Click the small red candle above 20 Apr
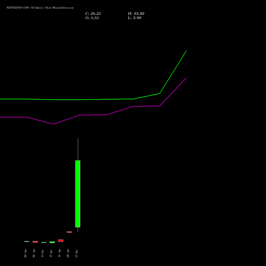This screenshot has width=266, height=266. (69, 232)
